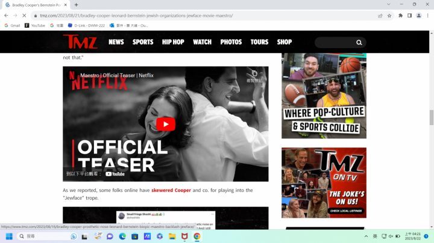Click the TMZ logo
The height and width of the screenshot is (243, 434).
[81, 42]
